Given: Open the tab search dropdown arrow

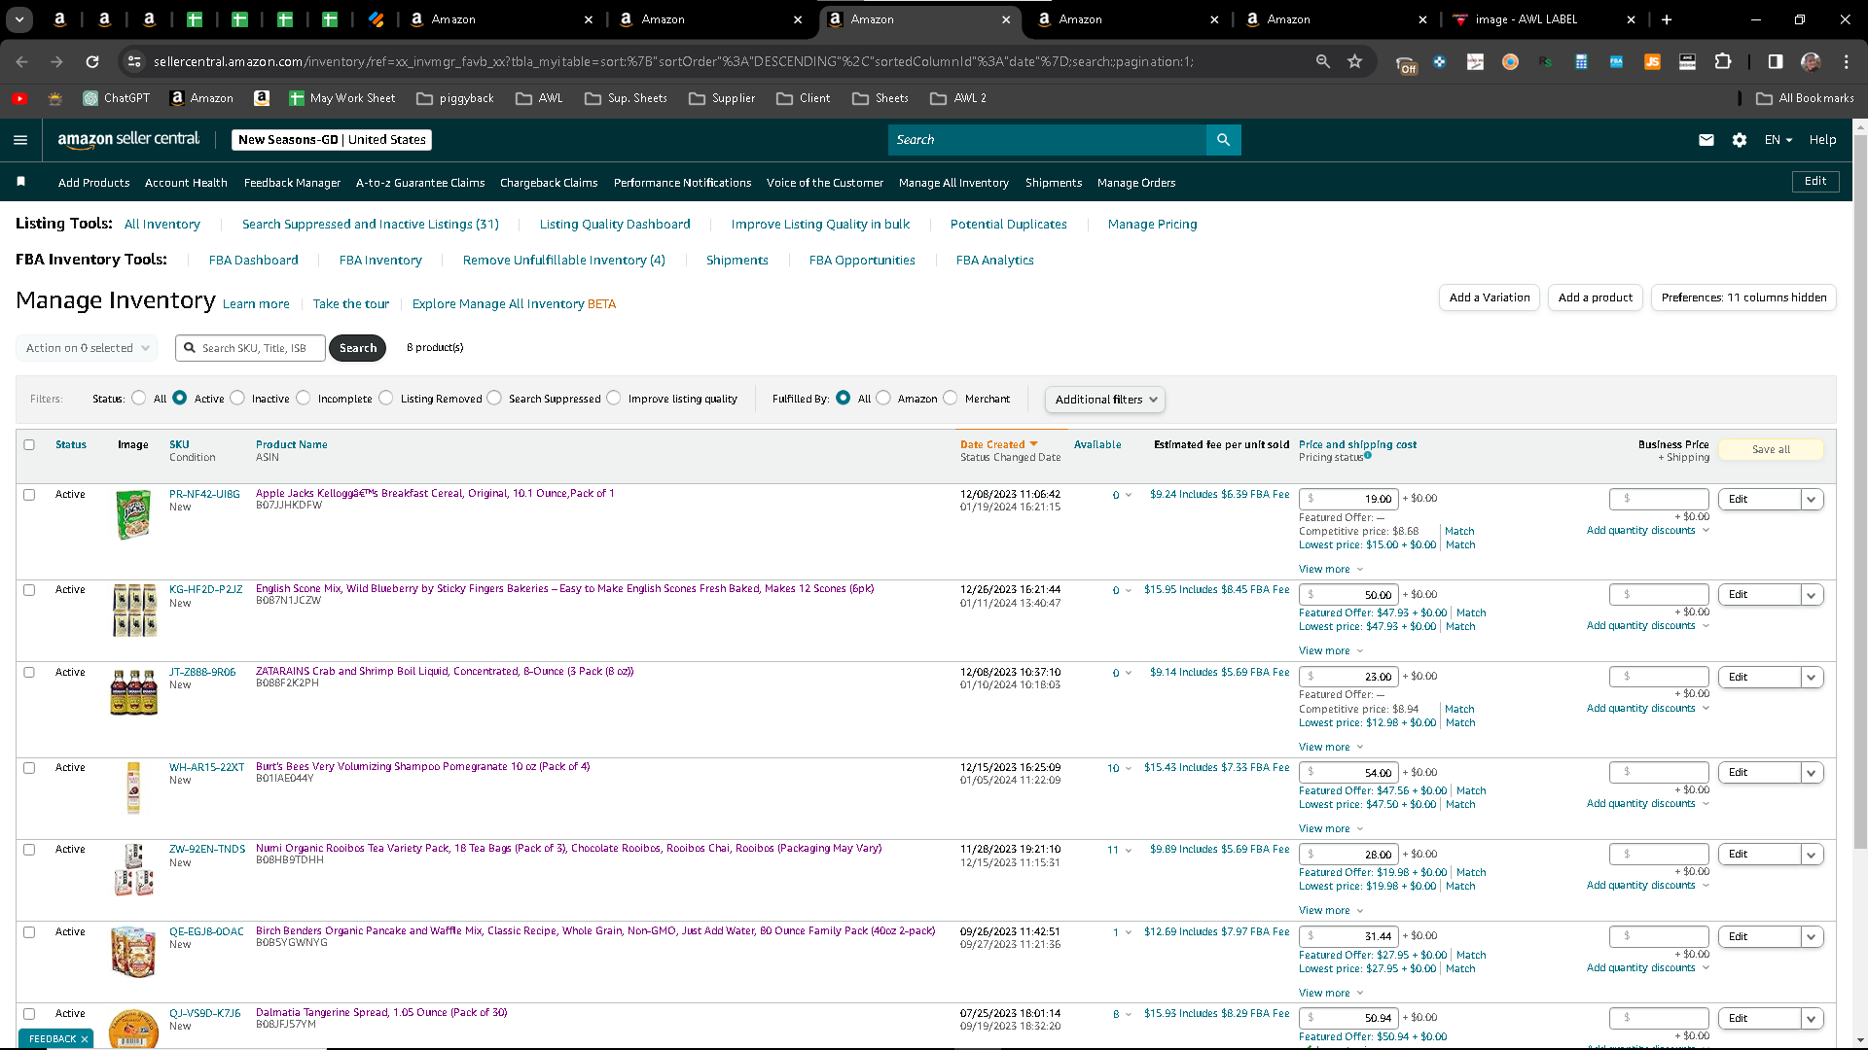Looking at the screenshot, I should 19,19.
